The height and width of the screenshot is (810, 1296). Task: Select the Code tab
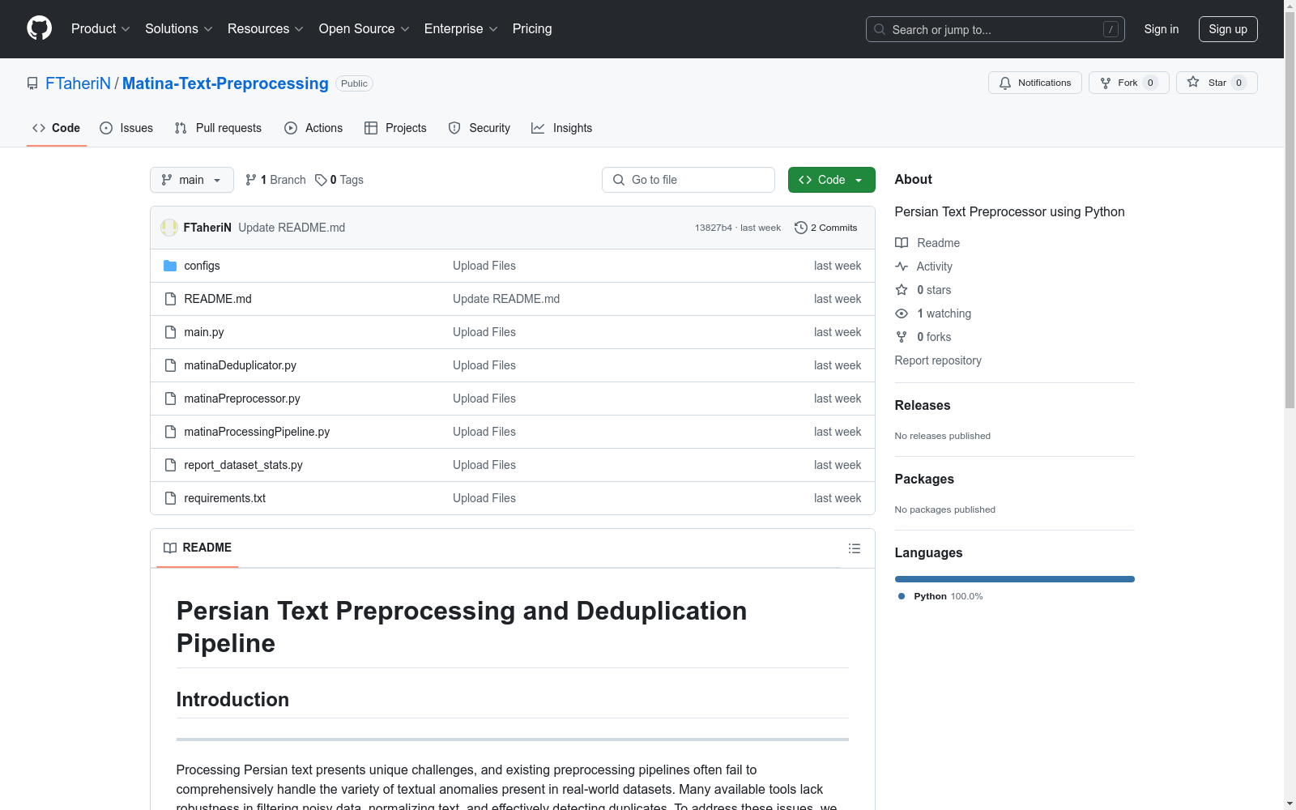pos(56,128)
